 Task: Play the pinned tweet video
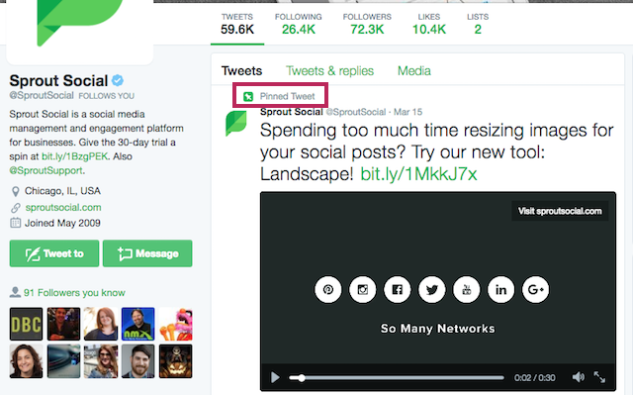click(x=275, y=377)
